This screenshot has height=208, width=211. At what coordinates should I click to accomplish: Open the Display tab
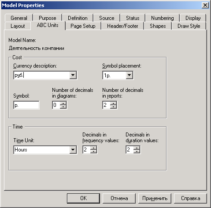(193, 18)
